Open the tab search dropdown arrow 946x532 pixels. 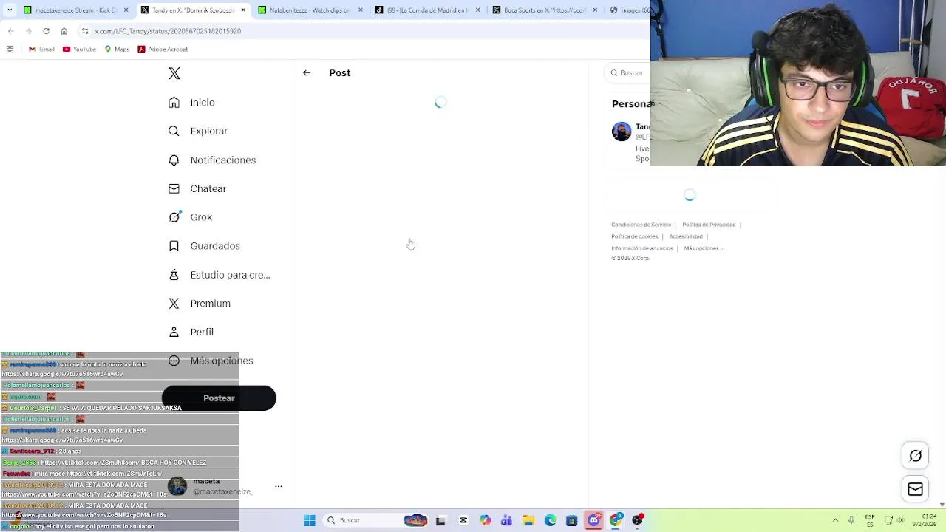tap(9, 10)
